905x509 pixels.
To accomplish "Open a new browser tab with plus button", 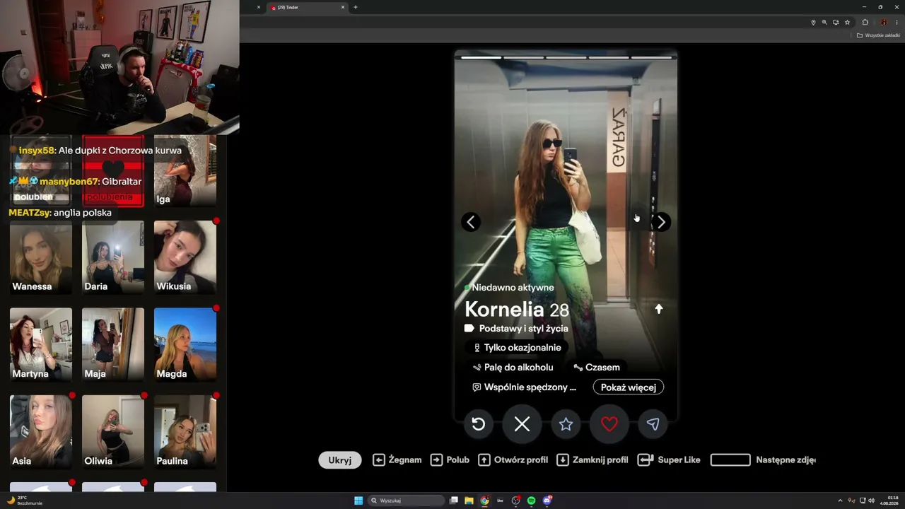I will click(356, 7).
